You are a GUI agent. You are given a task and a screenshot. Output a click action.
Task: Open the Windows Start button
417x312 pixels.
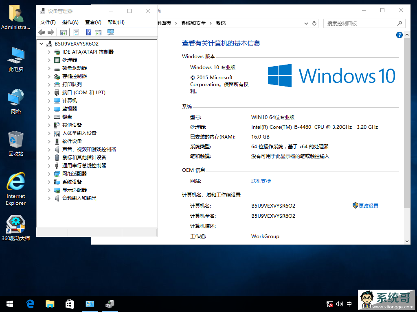coord(10,304)
